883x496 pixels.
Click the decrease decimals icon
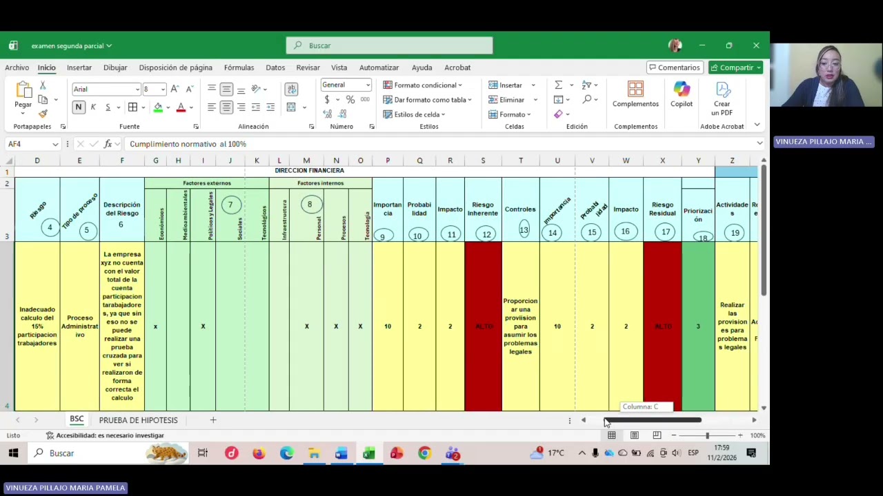coord(343,114)
